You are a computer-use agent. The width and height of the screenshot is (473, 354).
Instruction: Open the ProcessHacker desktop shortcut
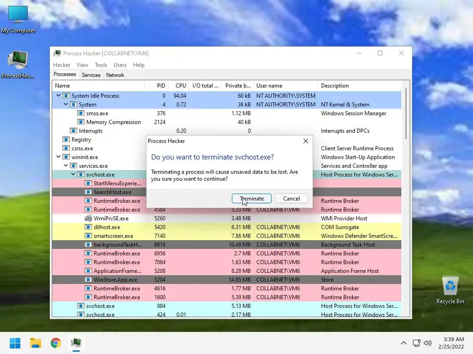click(18, 65)
